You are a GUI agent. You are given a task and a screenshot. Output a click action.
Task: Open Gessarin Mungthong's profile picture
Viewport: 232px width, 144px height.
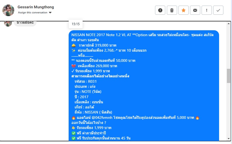pyautogui.click(x=8, y=10)
